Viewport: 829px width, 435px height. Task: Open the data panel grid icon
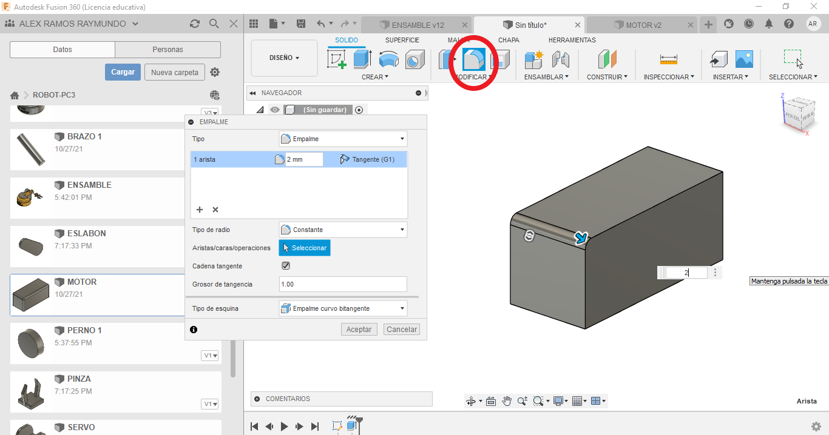(254, 24)
